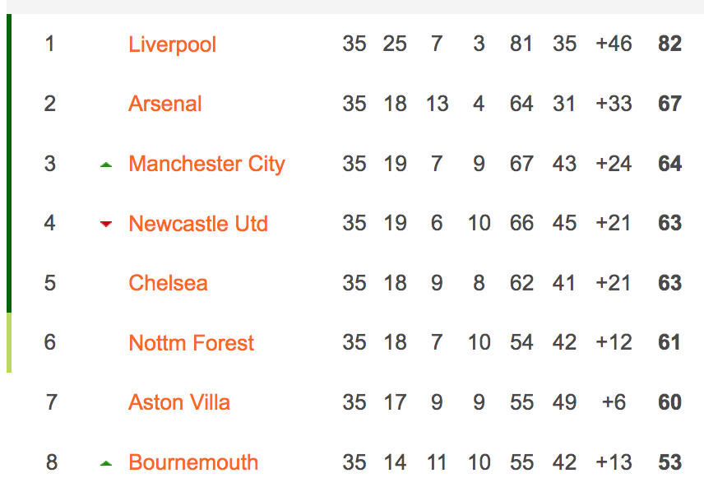The width and height of the screenshot is (704, 492).
Task: Go to the Bournemouth team page
Action: tap(193, 462)
